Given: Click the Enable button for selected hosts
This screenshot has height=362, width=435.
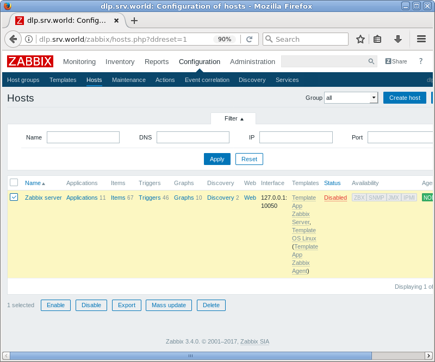Looking at the screenshot, I should pyautogui.click(x=55, y=305).
